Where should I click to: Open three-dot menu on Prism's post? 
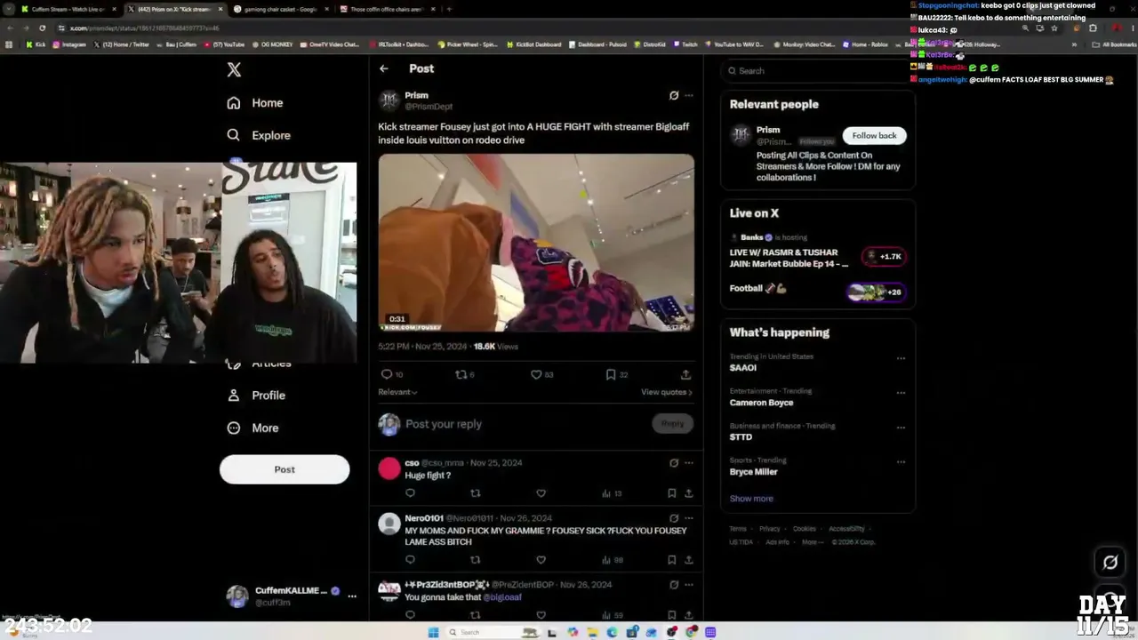click(x=689, y=95)
